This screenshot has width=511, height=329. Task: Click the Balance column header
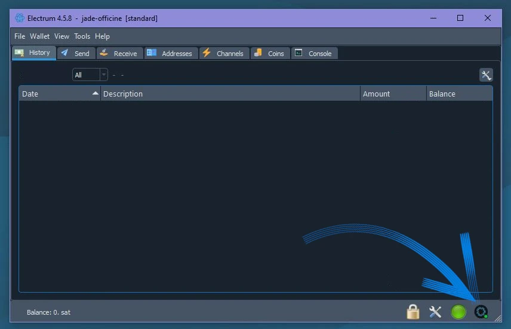tap(458, 94)
